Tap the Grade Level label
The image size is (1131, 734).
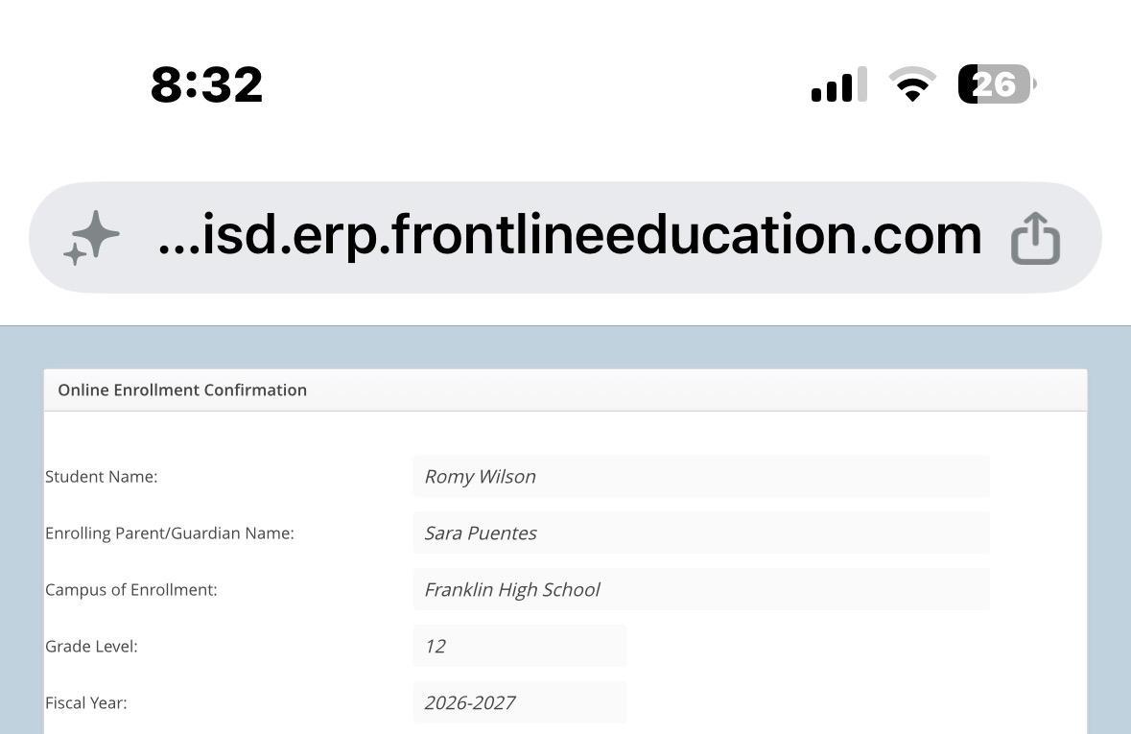click(x=91, y=646)
